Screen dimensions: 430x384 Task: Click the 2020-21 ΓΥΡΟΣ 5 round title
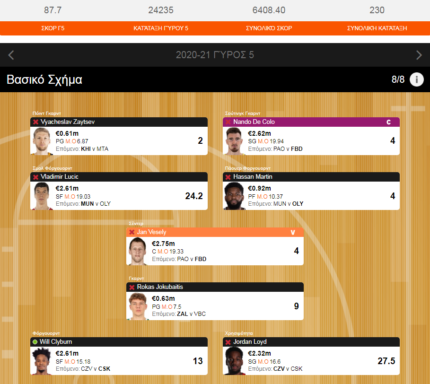(215, 55)
